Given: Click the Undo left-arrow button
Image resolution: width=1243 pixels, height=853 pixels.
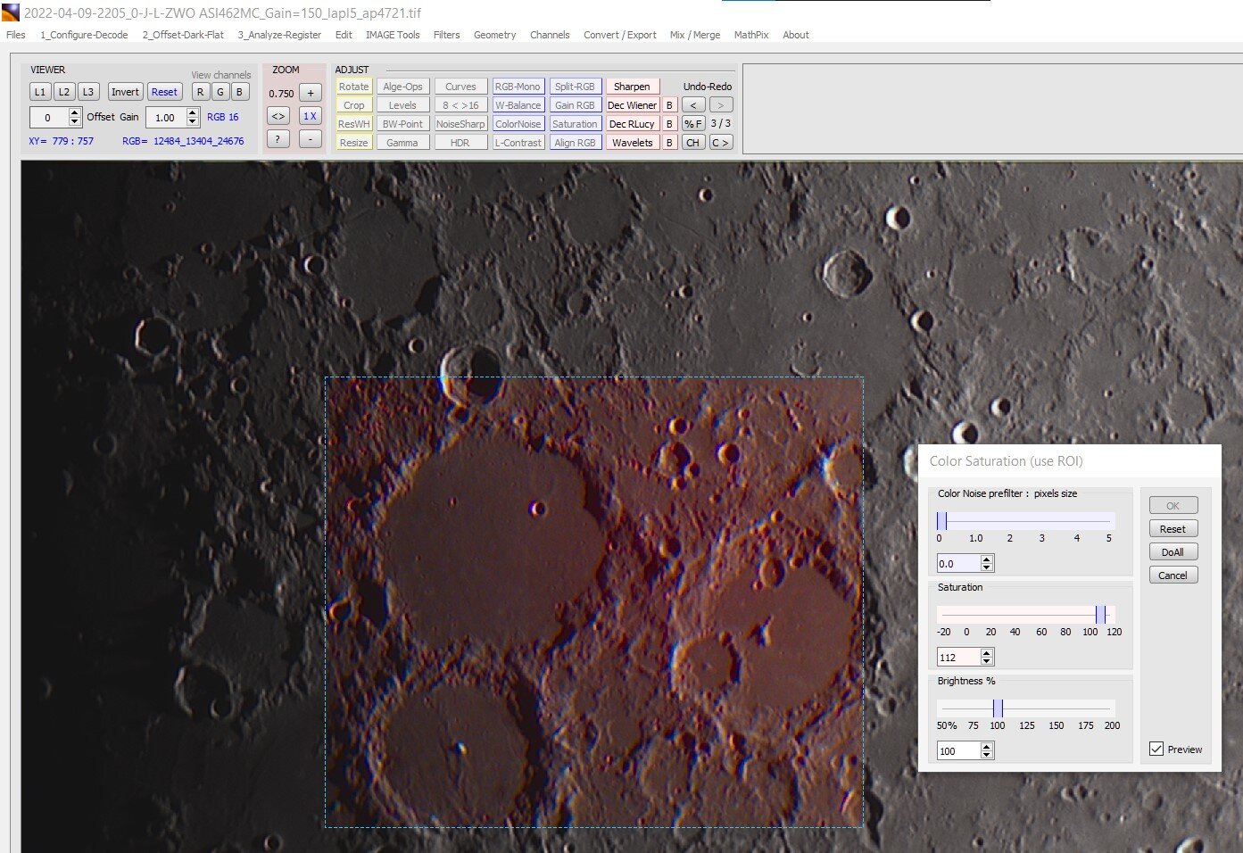Looking at the screenshot, I should (x=693, y=105).
